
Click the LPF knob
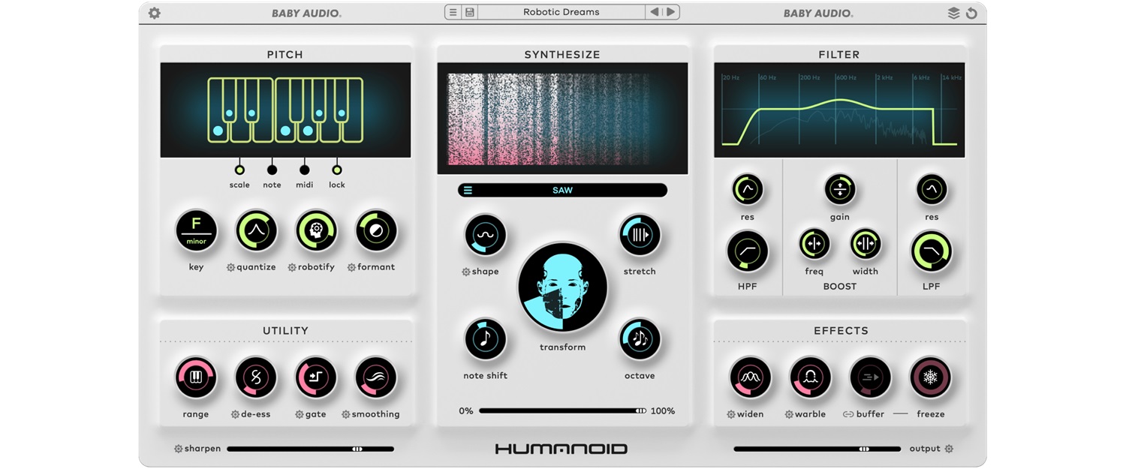[x=932, y=251]
